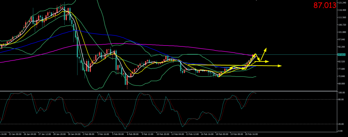The image size is (348, 137).
Task: Click the upward-pointing yellow arrow head
Action: [x=265, y=49]
